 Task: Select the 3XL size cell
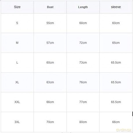17,122
